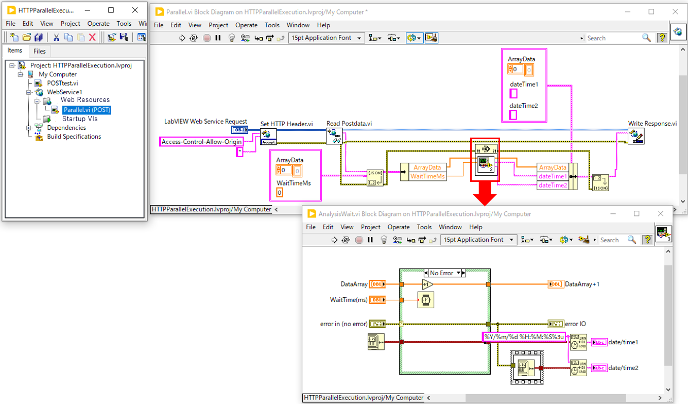Image resolution: width=688 pixels, height=404 pixels.
Task: Click Abort Execution in Parallel.vi toolbar
Action: pos(207,38)
